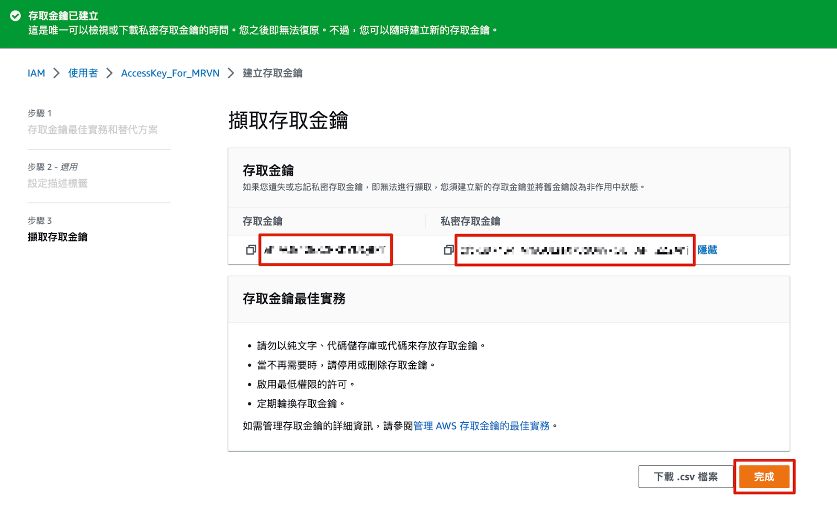The width and height of the screenshot is (837, 531).
Task: Open the IAM breadcrumb link
Action: point(36,73)
